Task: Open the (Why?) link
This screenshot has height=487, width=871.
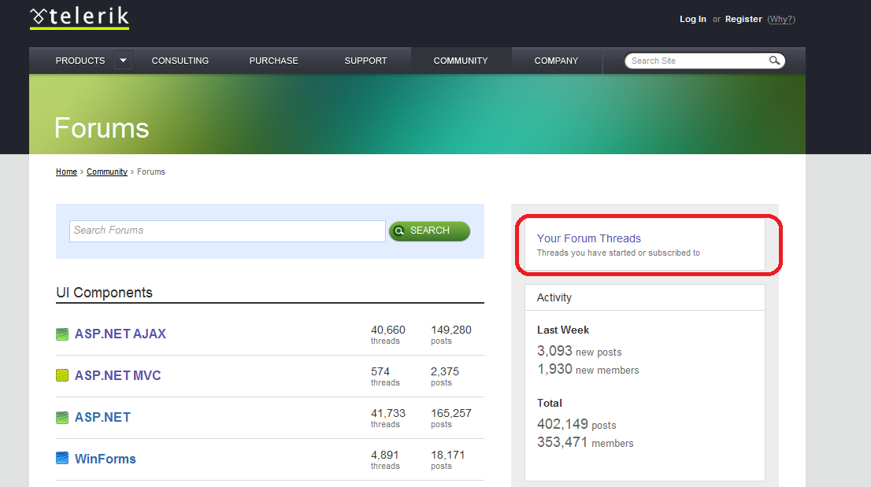Action: (x=781, y=20)
